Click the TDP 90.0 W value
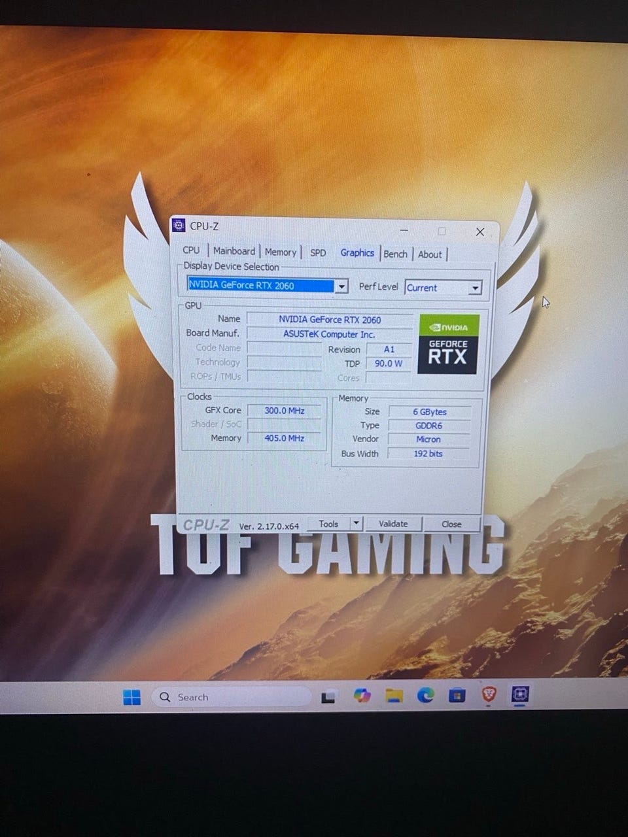 point(389,364)
